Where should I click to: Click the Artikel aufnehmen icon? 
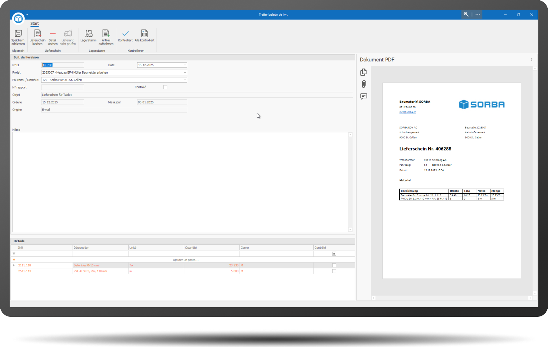click(106, 34)
